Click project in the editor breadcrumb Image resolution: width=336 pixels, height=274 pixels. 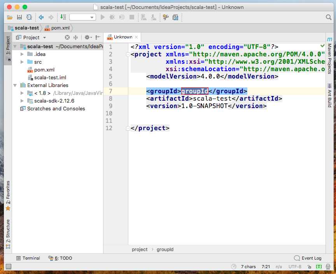140,250
